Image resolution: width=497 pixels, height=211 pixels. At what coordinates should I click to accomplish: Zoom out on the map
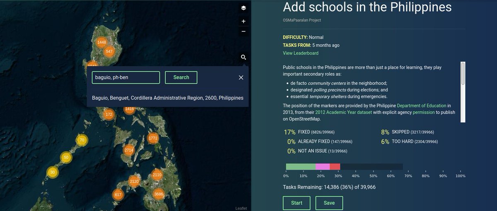click(244, 31)
